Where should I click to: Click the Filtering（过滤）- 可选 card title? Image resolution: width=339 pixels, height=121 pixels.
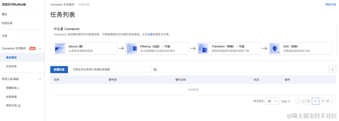tap(155, 46)
